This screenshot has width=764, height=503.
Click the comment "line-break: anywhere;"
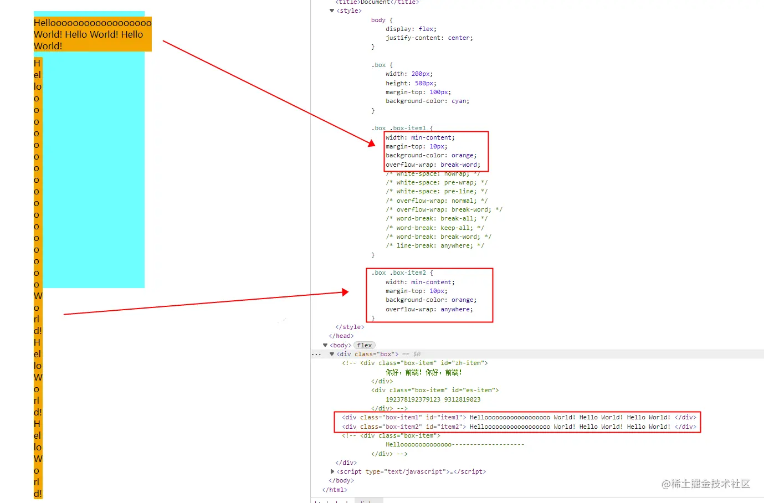tap(435, 245)
